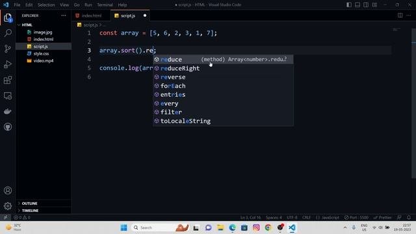
Task: Change encoding via UTF-8 status entry
Action: 292,217
